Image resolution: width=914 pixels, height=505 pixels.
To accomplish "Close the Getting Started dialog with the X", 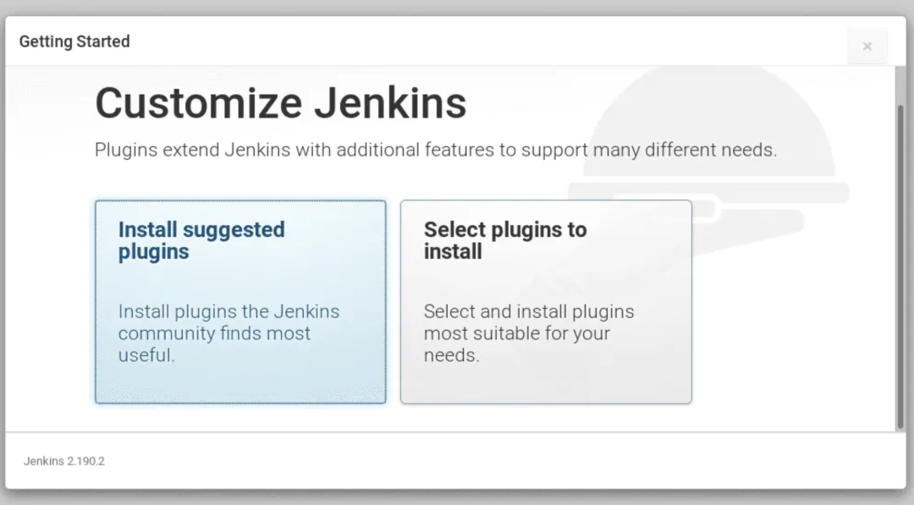I will pyautogui.click(x=867, y=47).
